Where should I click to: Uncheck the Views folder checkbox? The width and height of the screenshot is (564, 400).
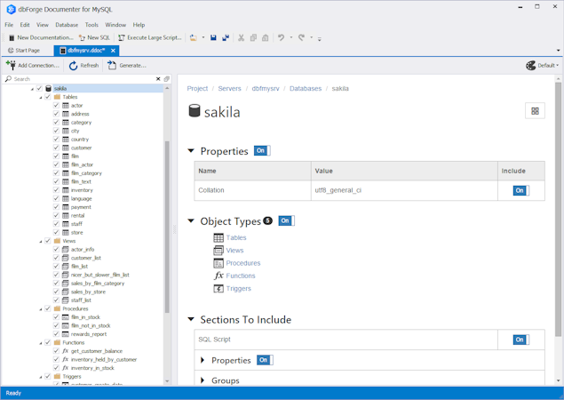point(47,241)
